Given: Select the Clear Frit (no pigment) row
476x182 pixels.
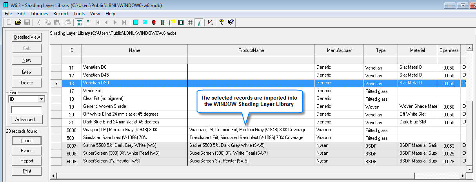Looking at the screenshot, I should coord(259,99).
